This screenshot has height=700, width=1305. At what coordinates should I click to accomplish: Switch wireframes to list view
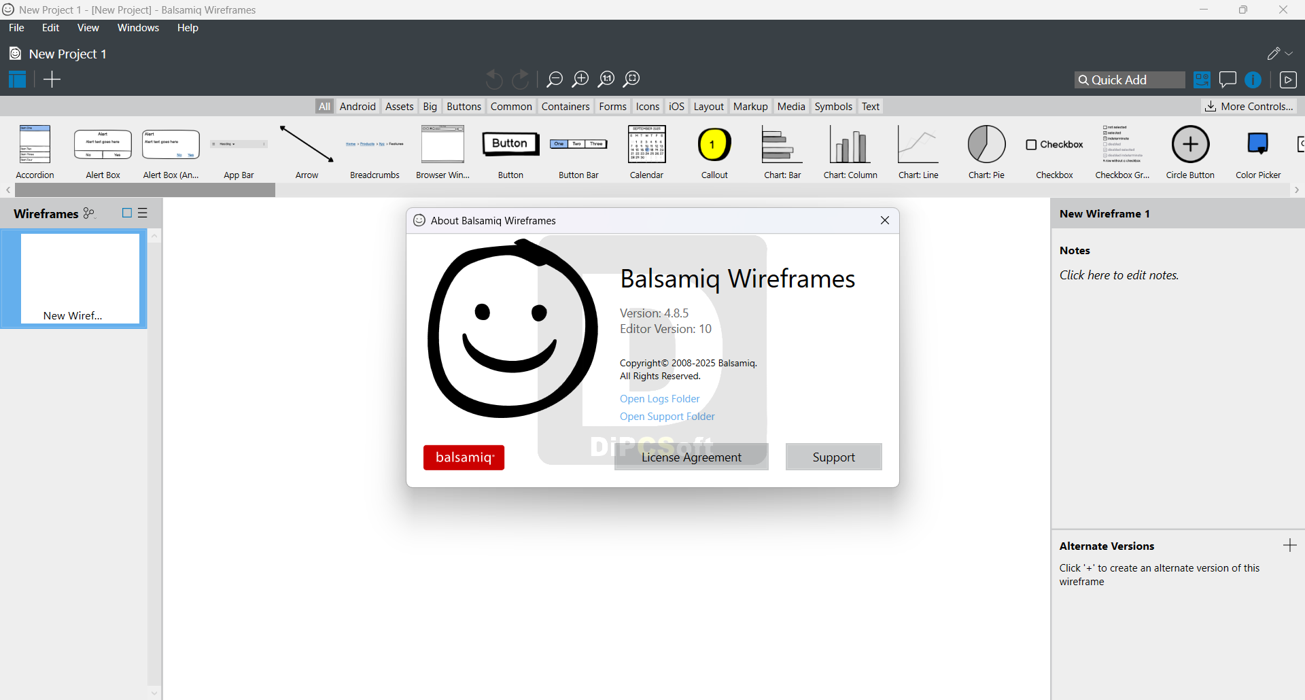143,213
